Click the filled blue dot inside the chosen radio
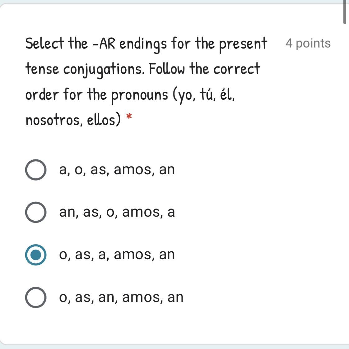The height and width of the screenshot is (349, 349). click(x=36, y=255)
